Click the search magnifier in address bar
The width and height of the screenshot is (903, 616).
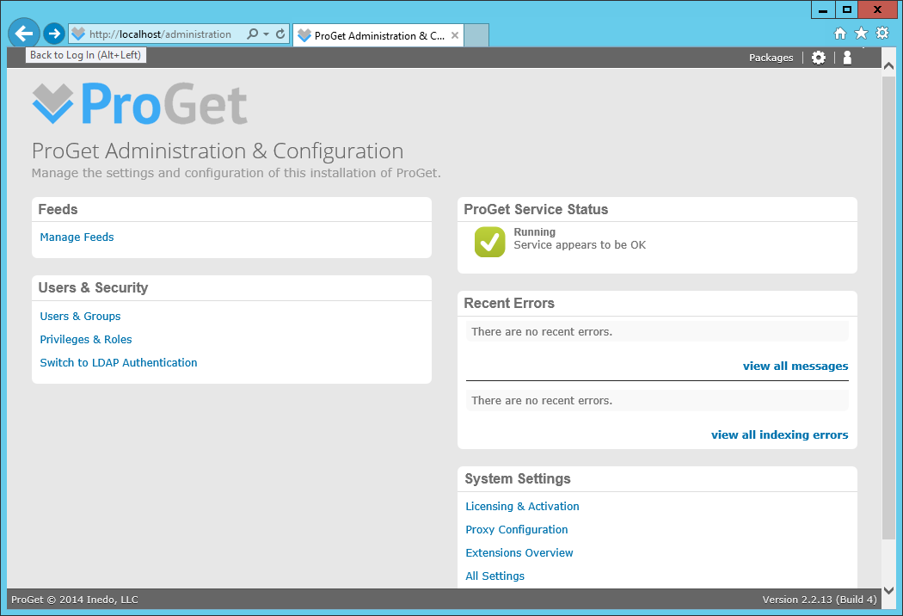pos(252,34)
